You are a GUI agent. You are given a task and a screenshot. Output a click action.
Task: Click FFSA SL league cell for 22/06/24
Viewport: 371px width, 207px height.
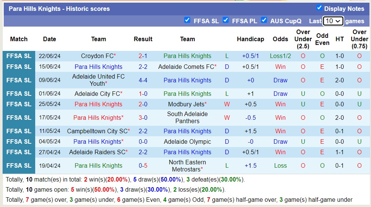pos(19,56)
